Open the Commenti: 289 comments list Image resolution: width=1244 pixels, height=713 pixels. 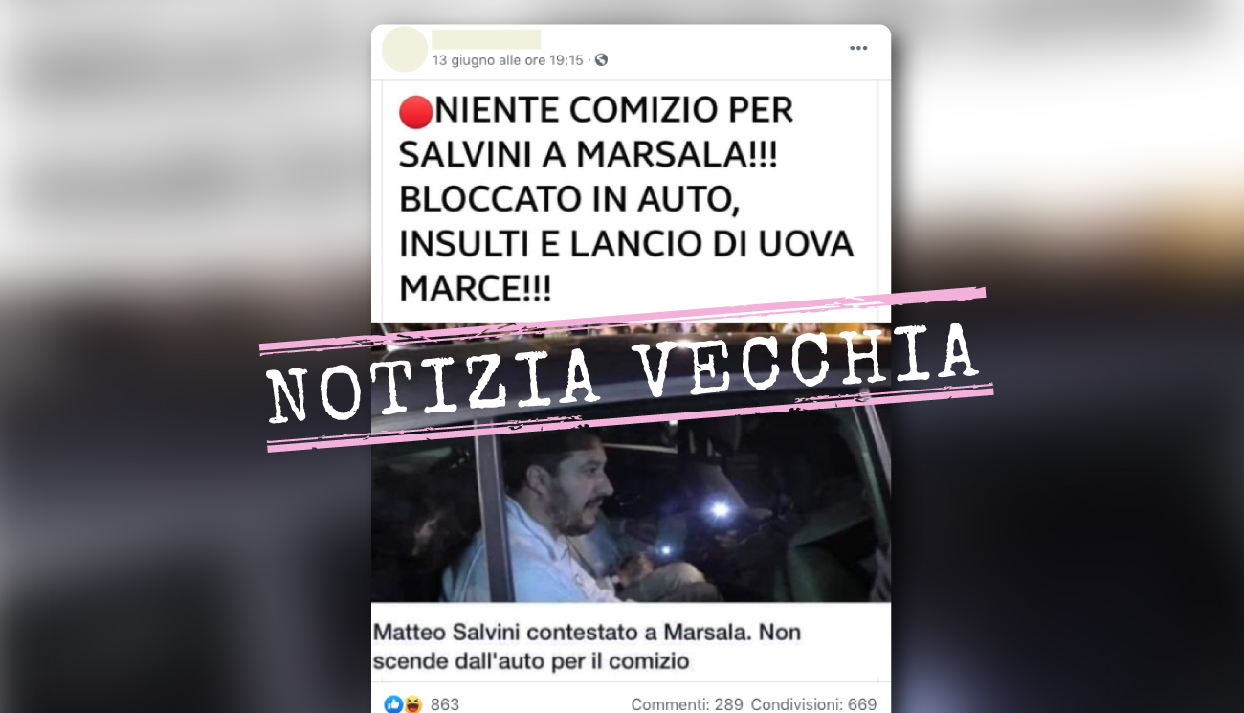point(687,704)
